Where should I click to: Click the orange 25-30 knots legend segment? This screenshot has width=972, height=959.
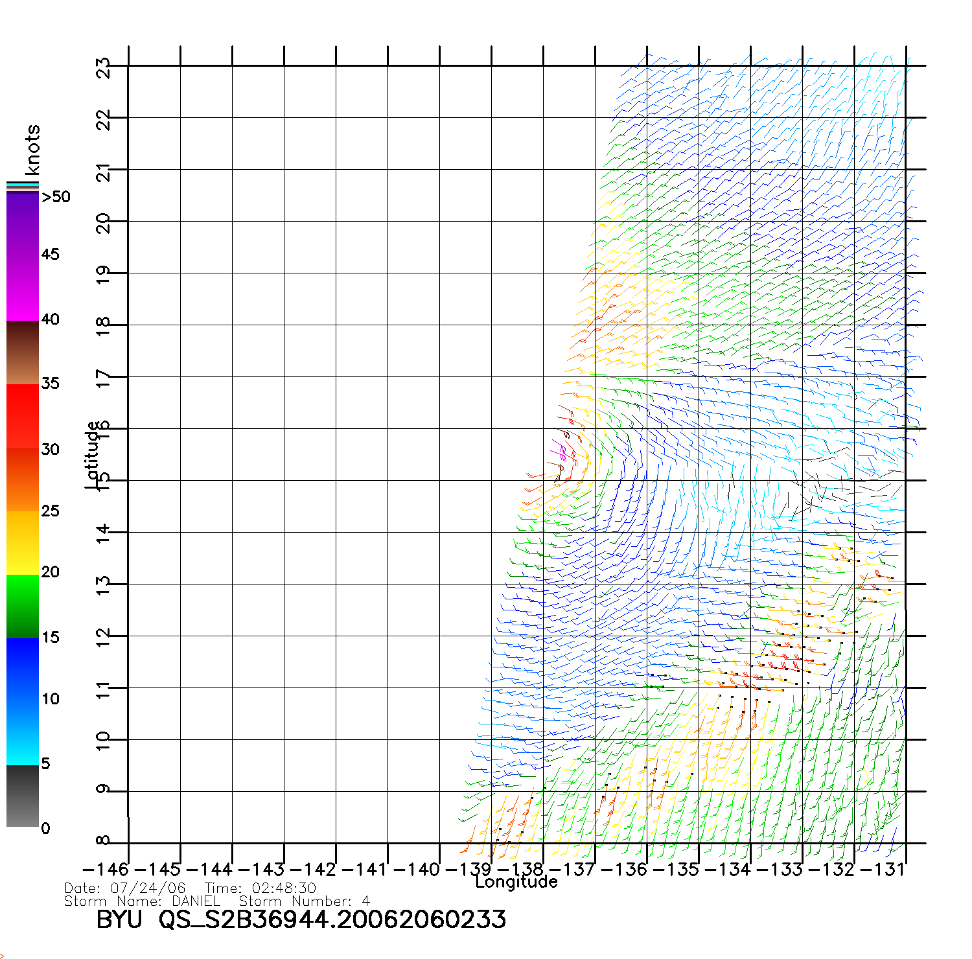coord(23,479)
